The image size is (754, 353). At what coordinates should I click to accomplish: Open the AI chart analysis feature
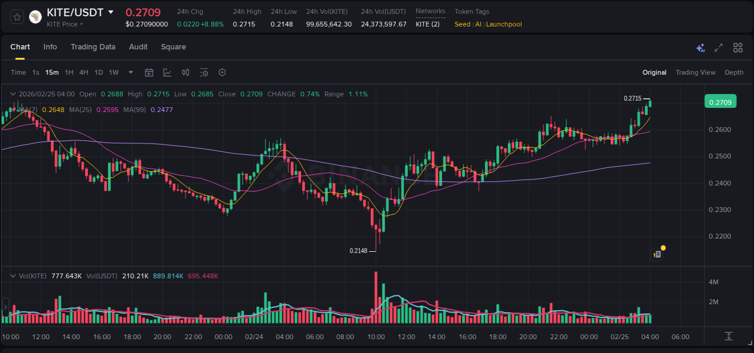click(x=700, y=48)
